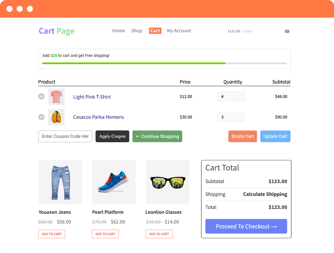Focus quantity field for Casacos Parka Homens

(x=231, y=117)
